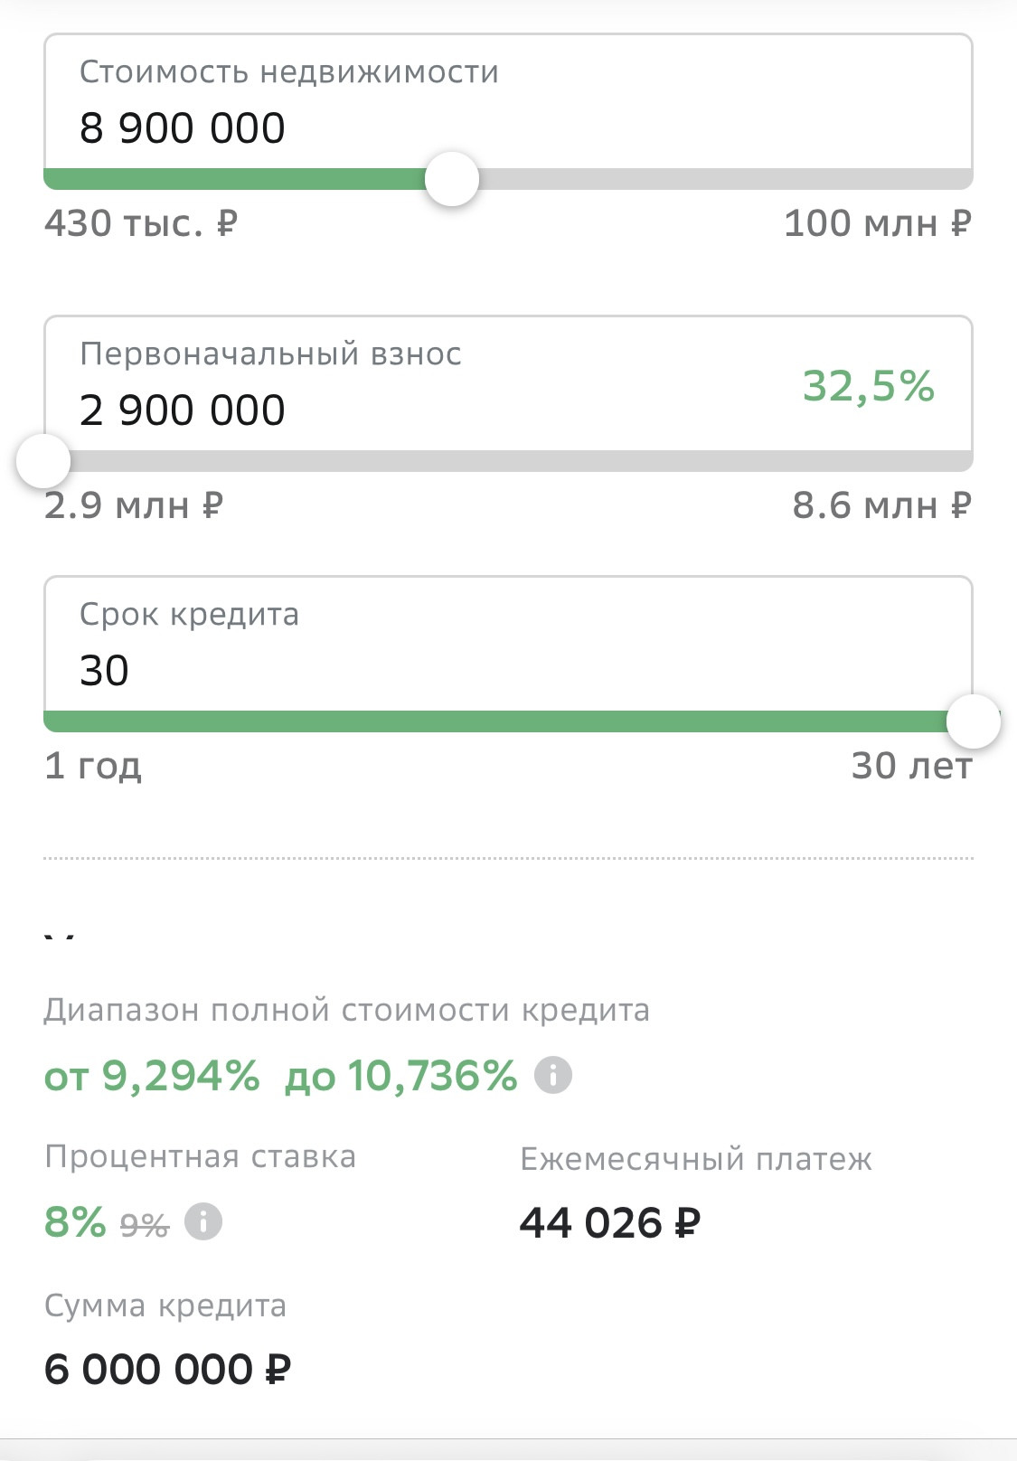The height and width of the screenshot is (1461, 1017).
Task: Click the 2.9 млн ₽ minimum down payment label
Action: [134, 505]
